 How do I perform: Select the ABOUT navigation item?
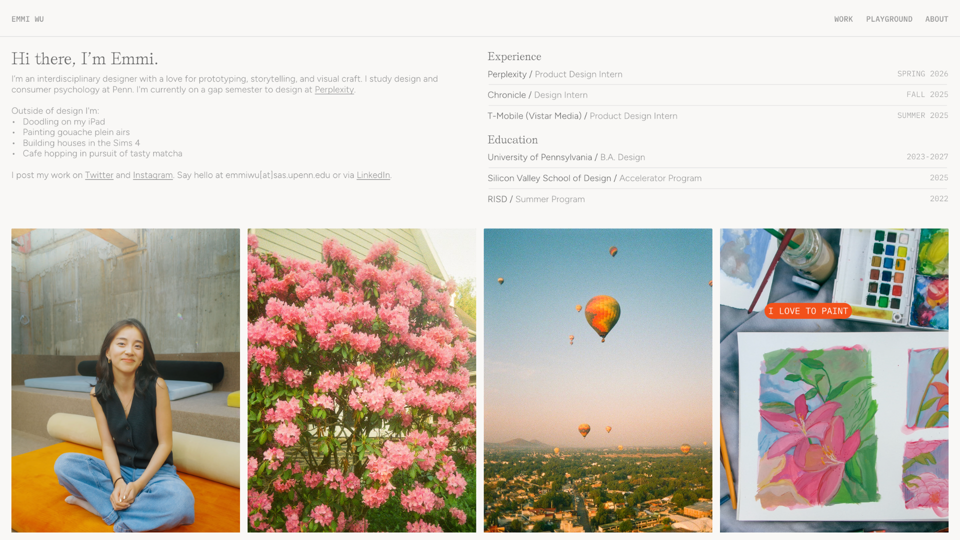tap(936, 19)
